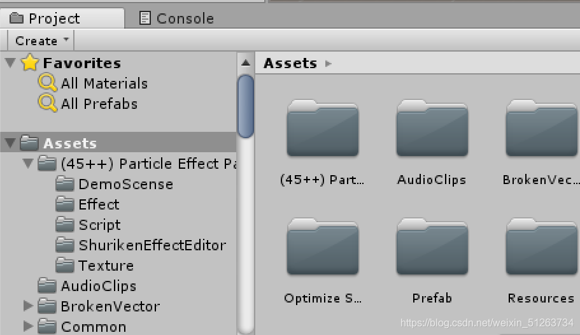Expand the BrokenVector folder in the tree
Viewport: 580px width, 335px height.
27,306
